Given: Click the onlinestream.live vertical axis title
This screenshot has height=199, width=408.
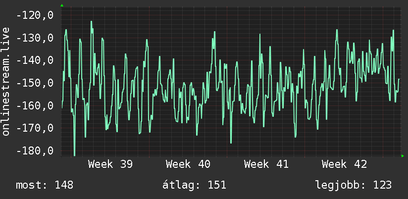Looking at the screenshot, I should click(5, 81).
